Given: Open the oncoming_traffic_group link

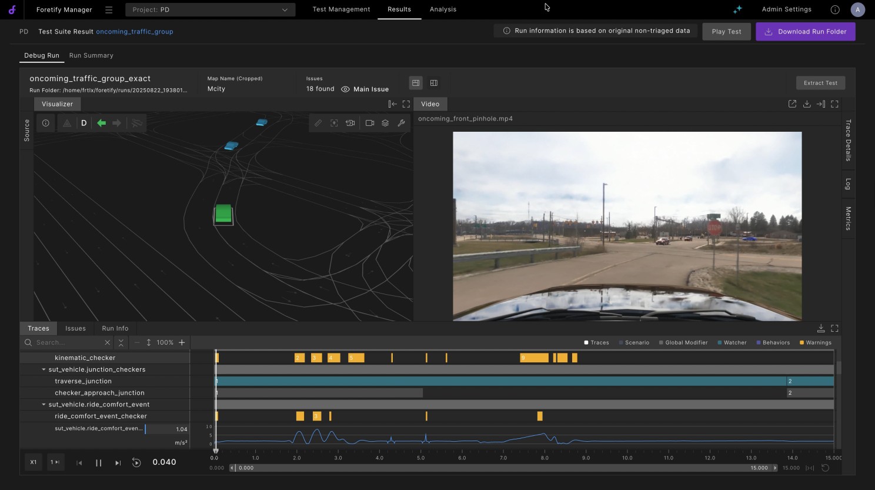Looking at the screenshot, I should coord(135,32).
